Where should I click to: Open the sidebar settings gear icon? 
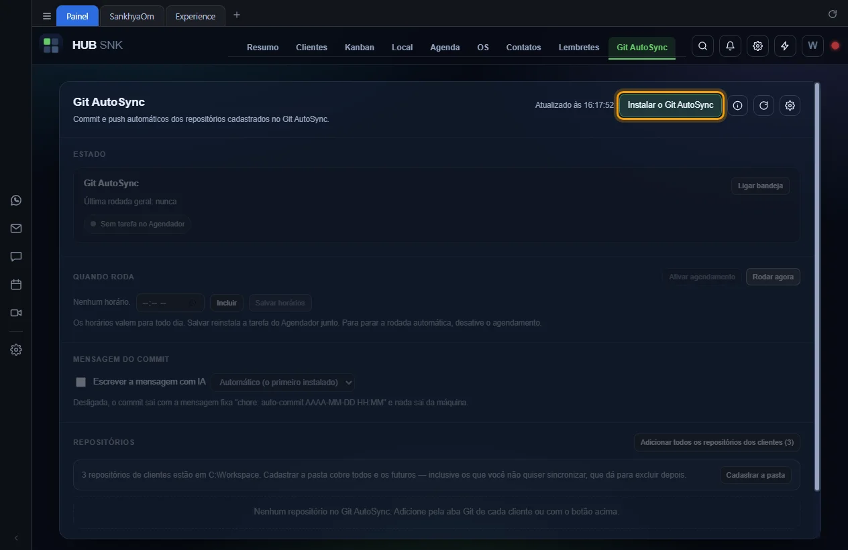point(16,350)
